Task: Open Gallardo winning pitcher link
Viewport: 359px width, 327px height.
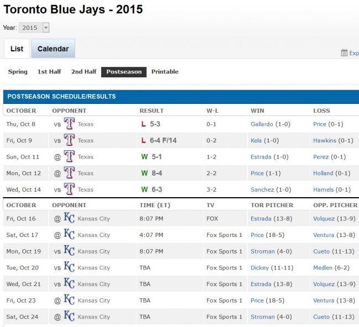Action: [x=261, y=124]
